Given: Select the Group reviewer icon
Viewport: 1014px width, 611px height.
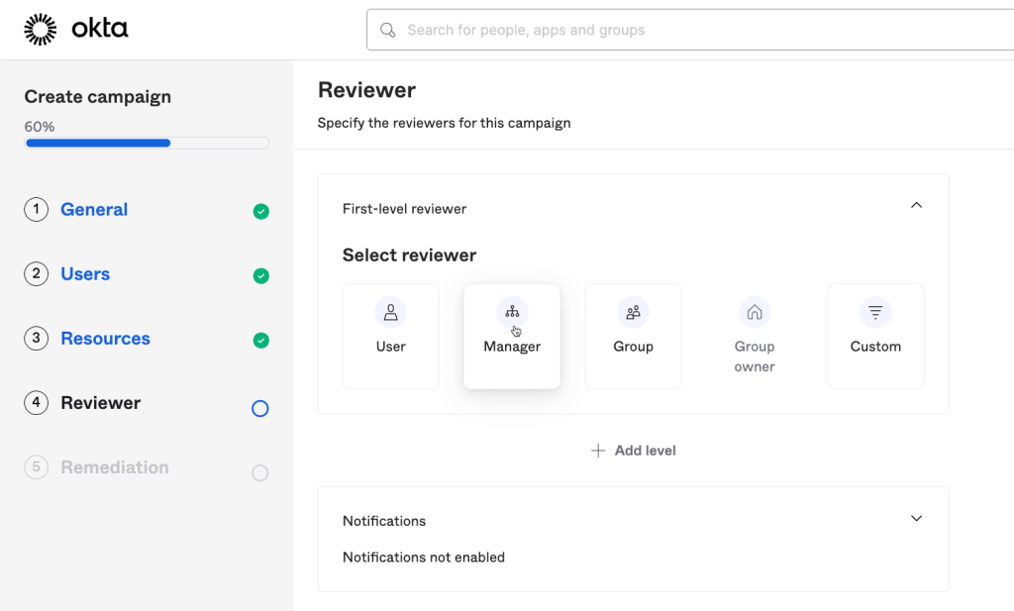Looking at the screenshot, I should 633,313.
